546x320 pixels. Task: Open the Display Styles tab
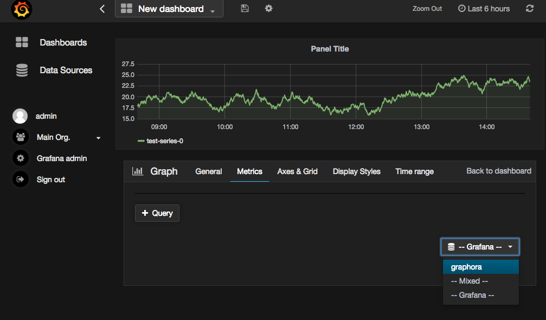pyautogui.click(x=357, y=171)
